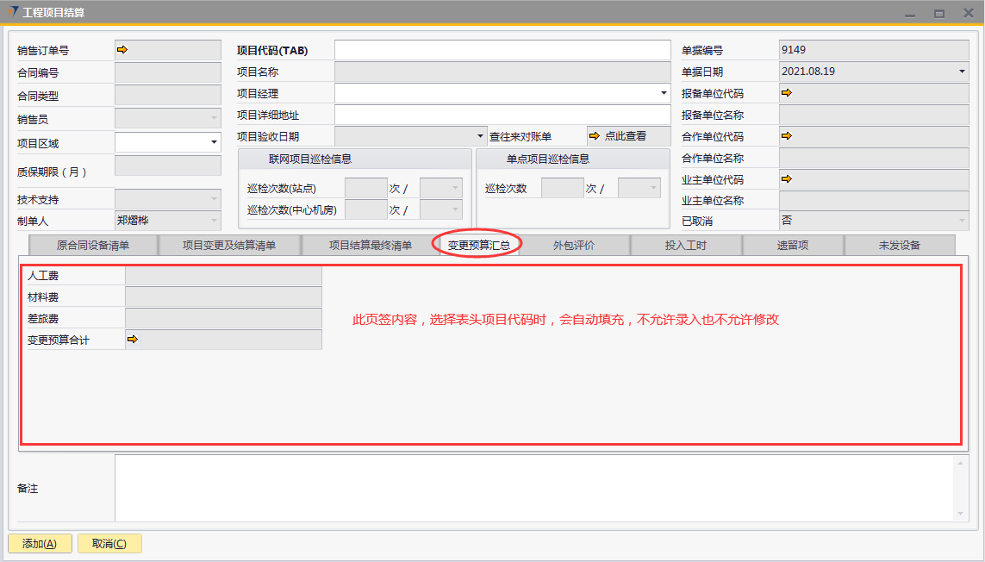
Task: Expand the 项目验收日期 dropdown
Action: pyautogui.click(x=481, y=136)
